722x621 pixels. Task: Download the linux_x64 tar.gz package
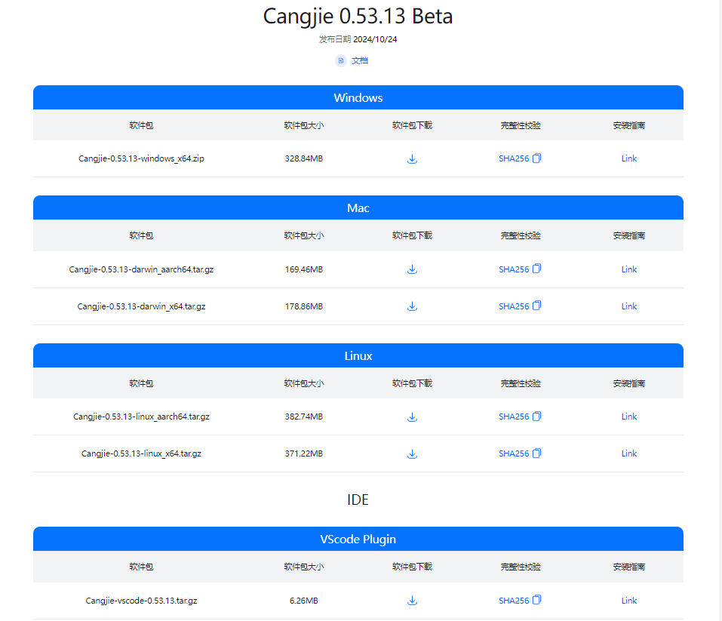click(412, 453)
